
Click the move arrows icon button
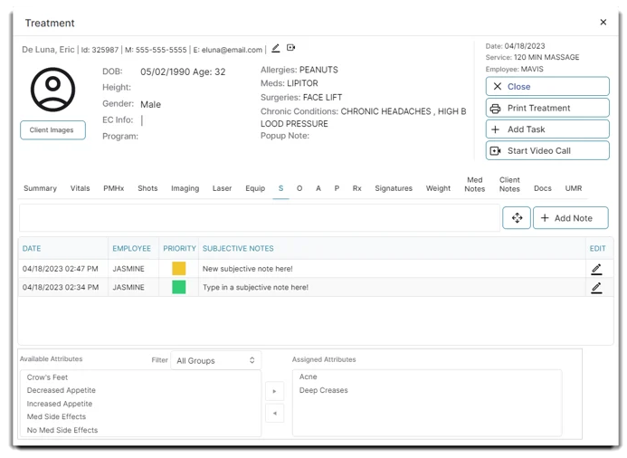517,218
